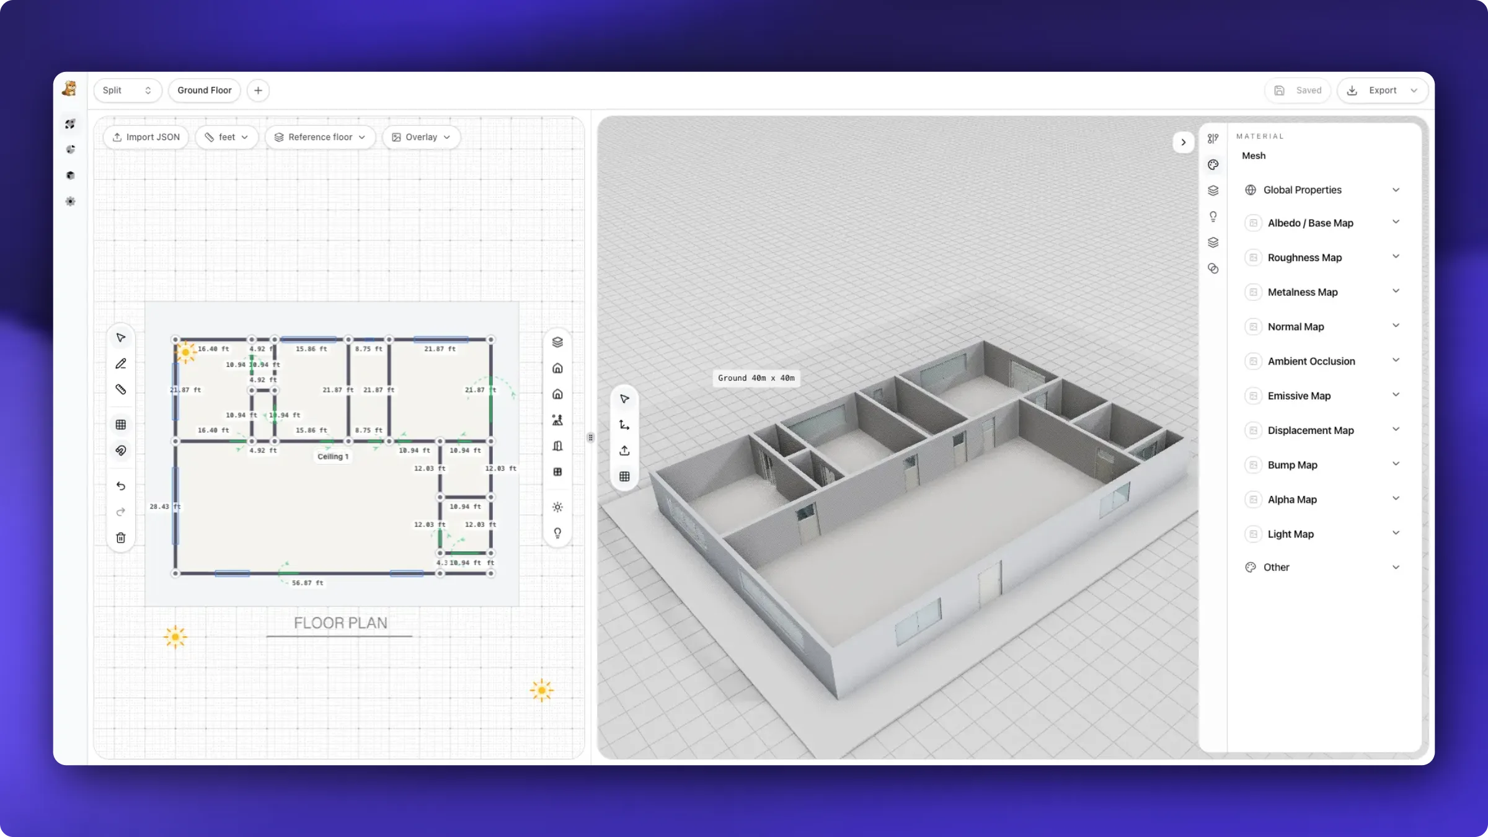The image size is (1488, 837).
Task: Select the Ground Floor tab
Action: click(x=205, y=91)
